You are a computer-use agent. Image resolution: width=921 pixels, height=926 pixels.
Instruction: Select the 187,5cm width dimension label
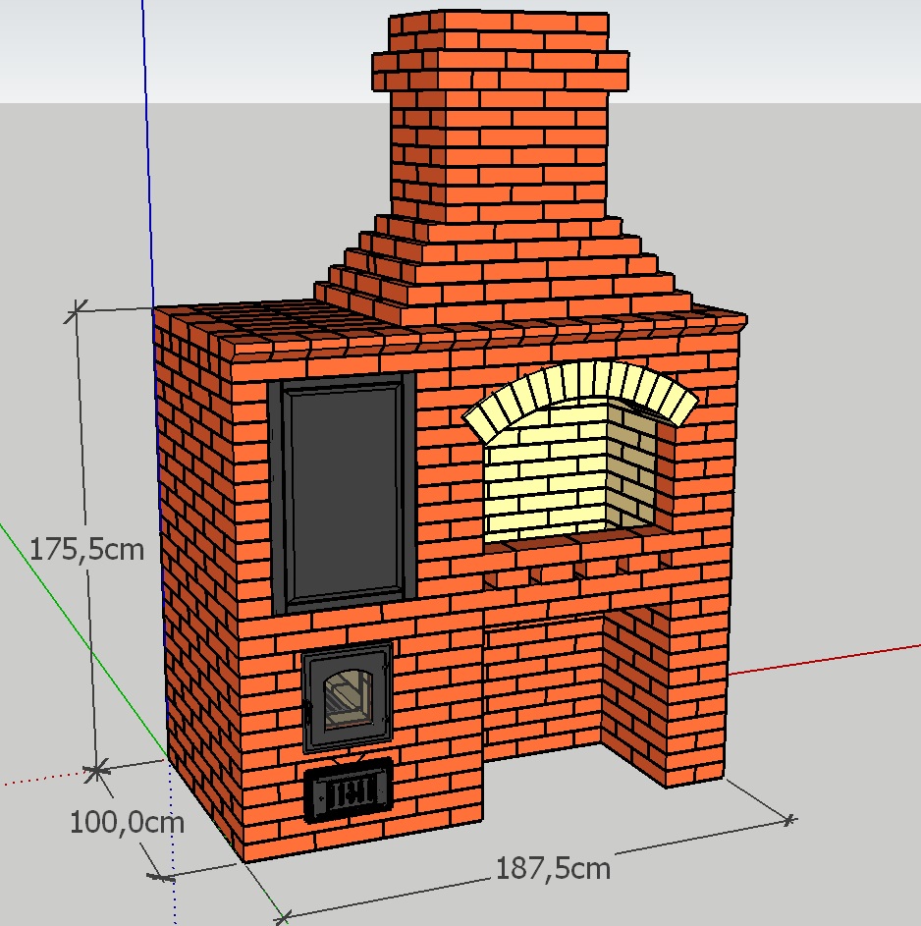tap(553, 868)
